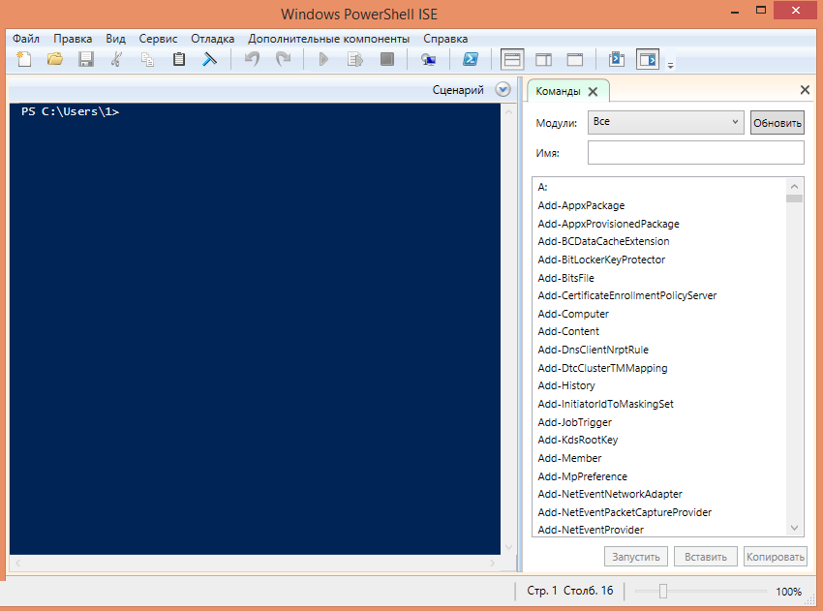Stop operation square icon
823x611 pixels.
(387, 59)
